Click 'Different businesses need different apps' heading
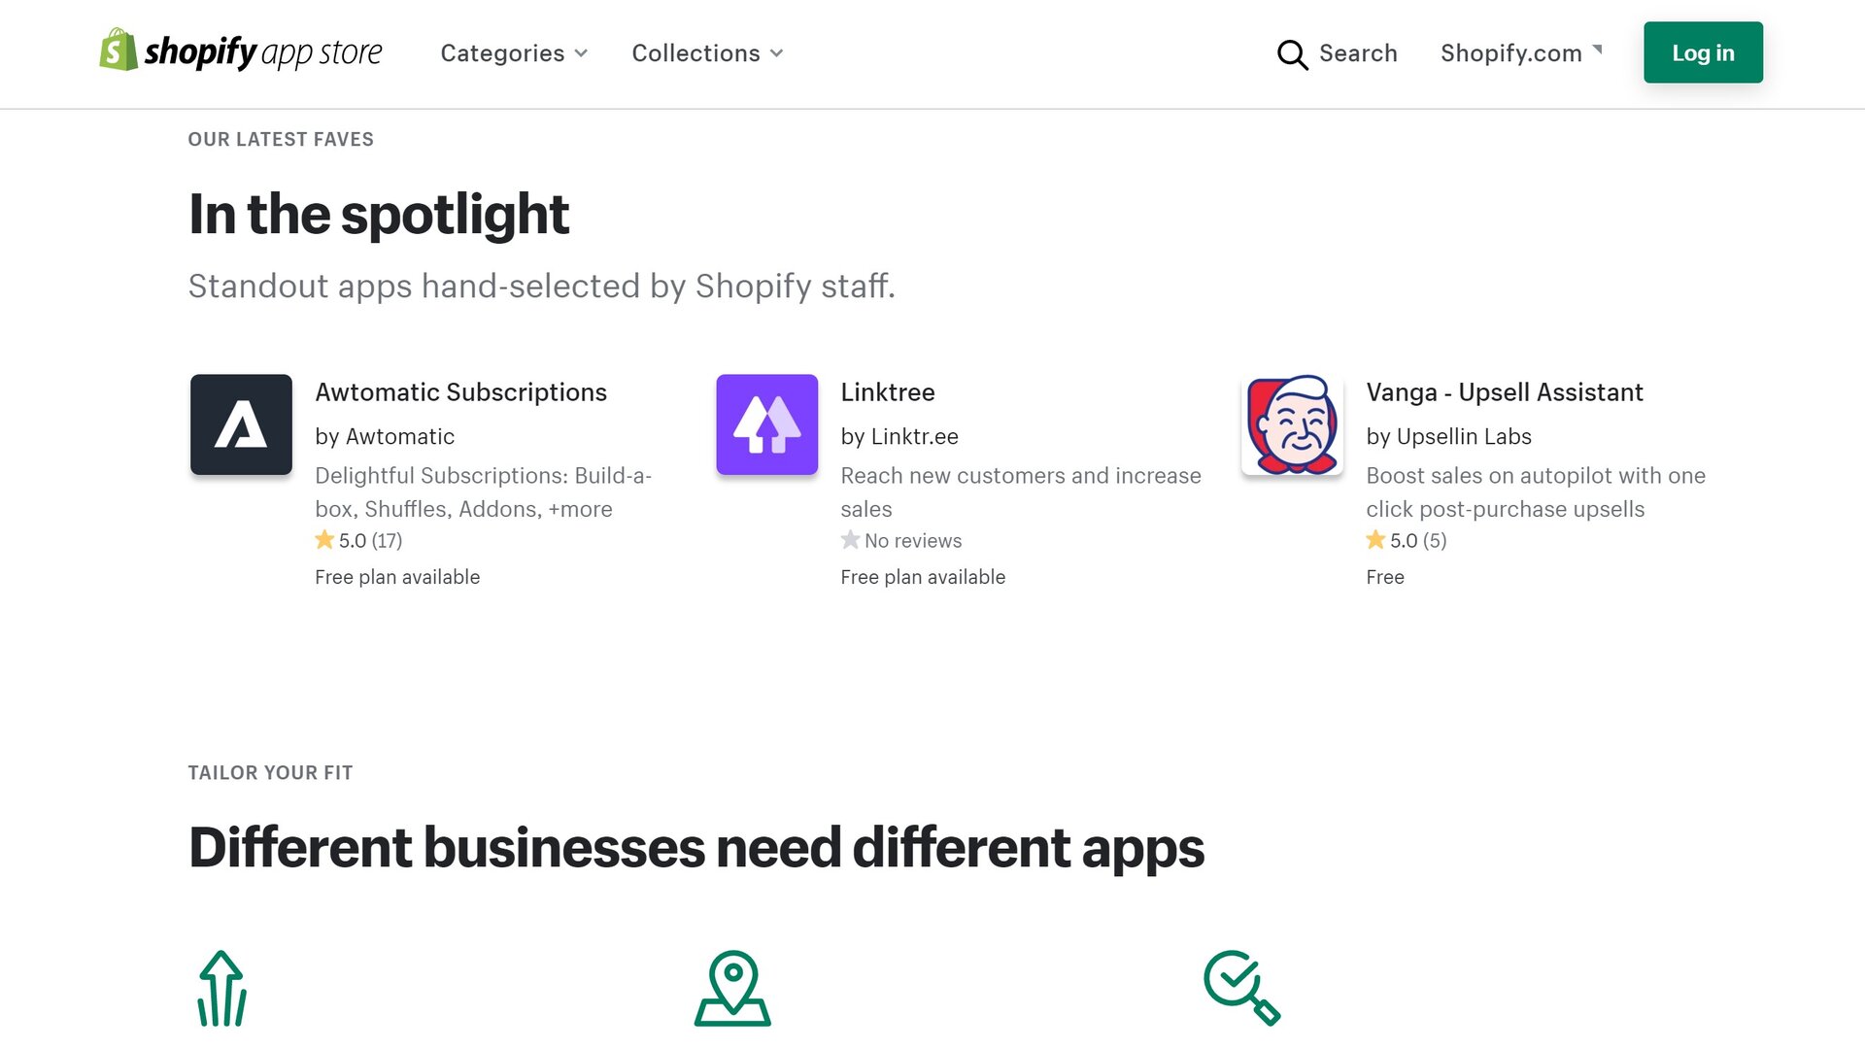This screenshot has height=1049, width=1865. click(x=696, y=848)
